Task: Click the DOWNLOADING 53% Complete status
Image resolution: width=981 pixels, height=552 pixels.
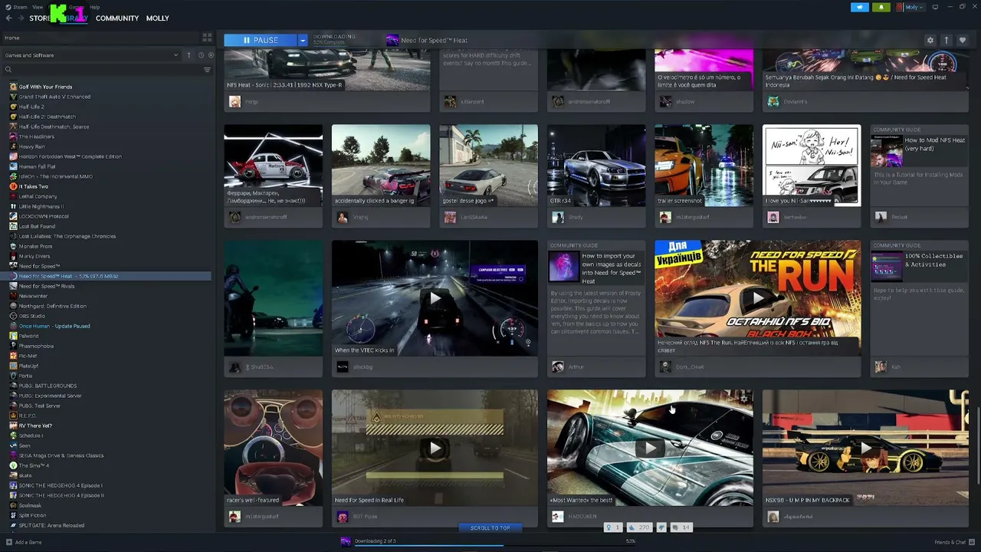Action: (x=334, y=39)
